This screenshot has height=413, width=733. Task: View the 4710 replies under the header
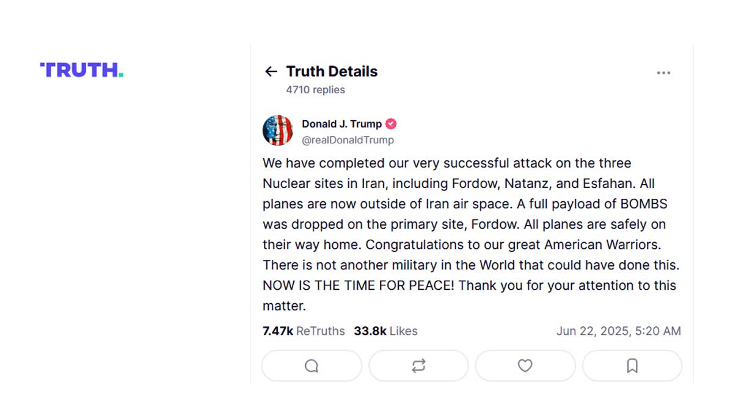(x=314, y=89)
